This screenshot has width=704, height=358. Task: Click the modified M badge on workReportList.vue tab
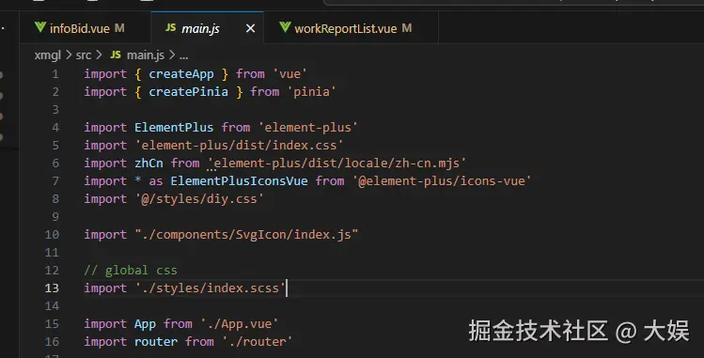point(407,28)
